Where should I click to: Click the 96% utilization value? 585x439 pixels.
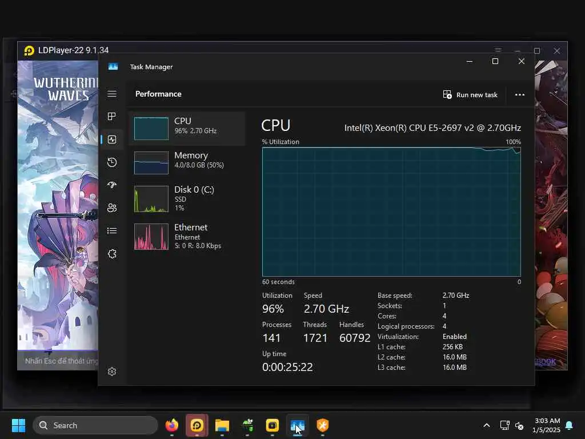[273, 309]
